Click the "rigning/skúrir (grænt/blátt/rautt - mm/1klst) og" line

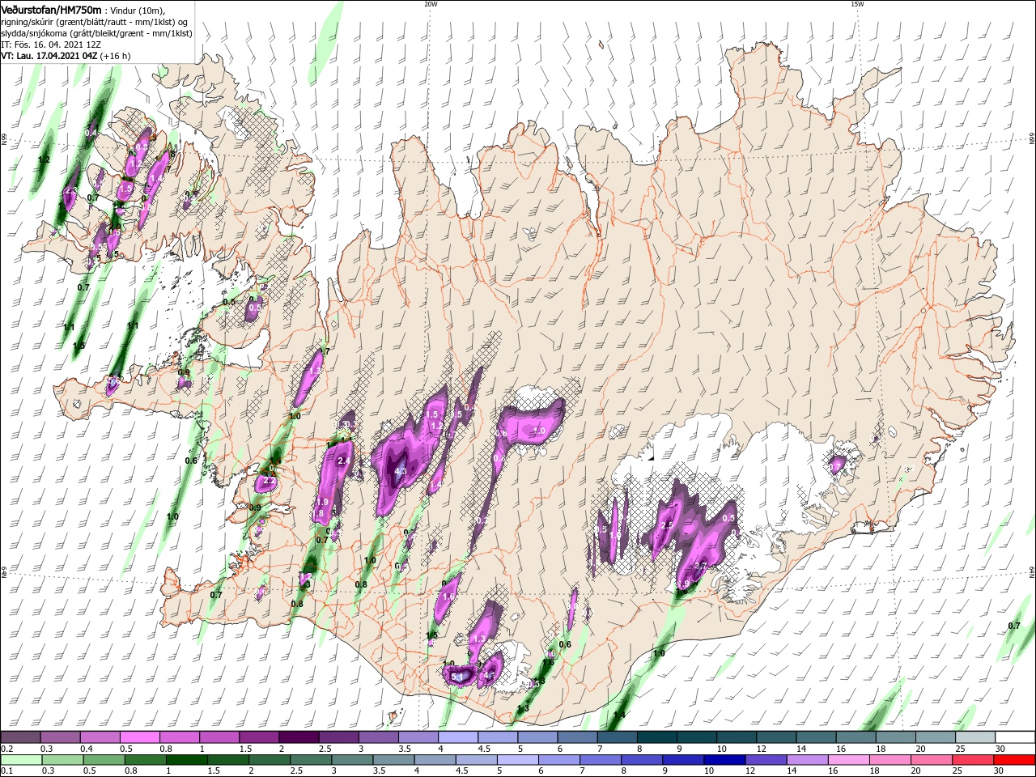(x=95, y=23)
